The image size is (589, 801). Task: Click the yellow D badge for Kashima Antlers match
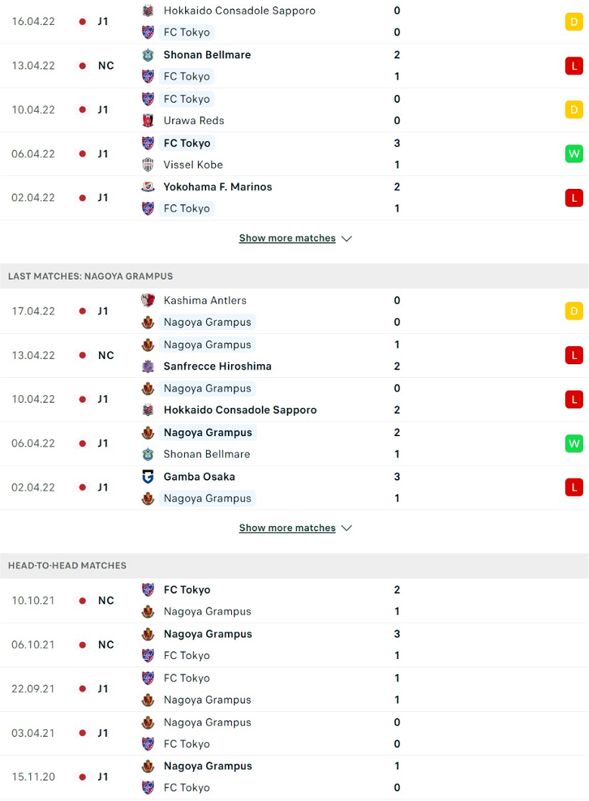[574, 311]
